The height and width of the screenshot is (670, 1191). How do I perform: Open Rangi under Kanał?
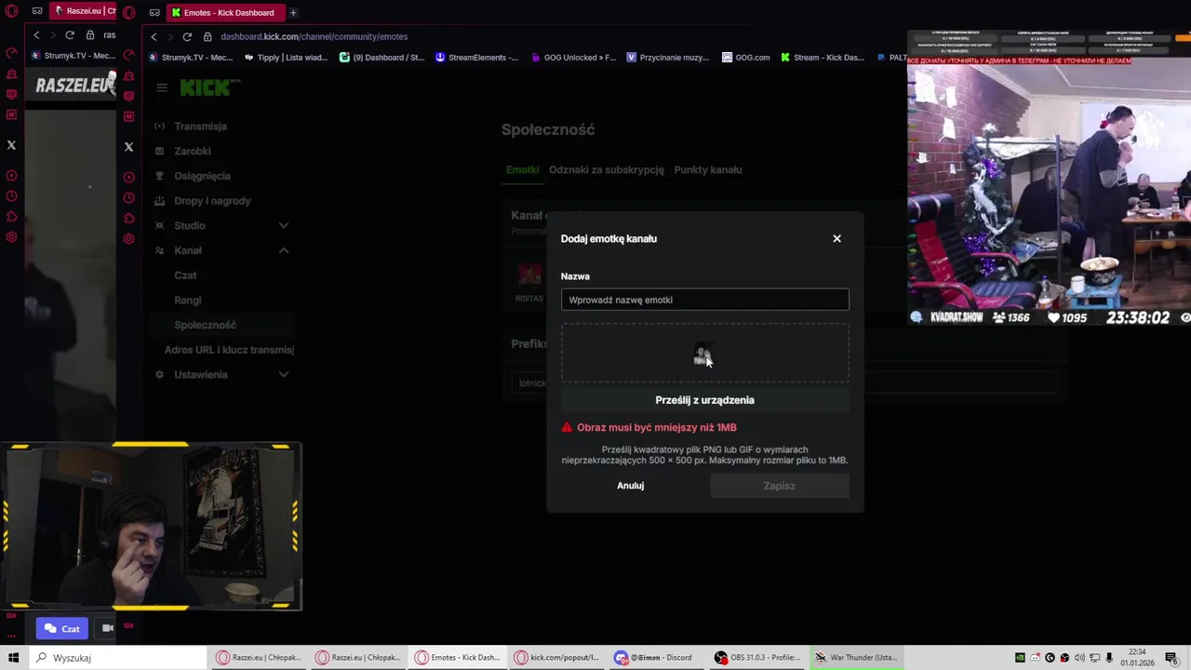[x=187, y=301]
